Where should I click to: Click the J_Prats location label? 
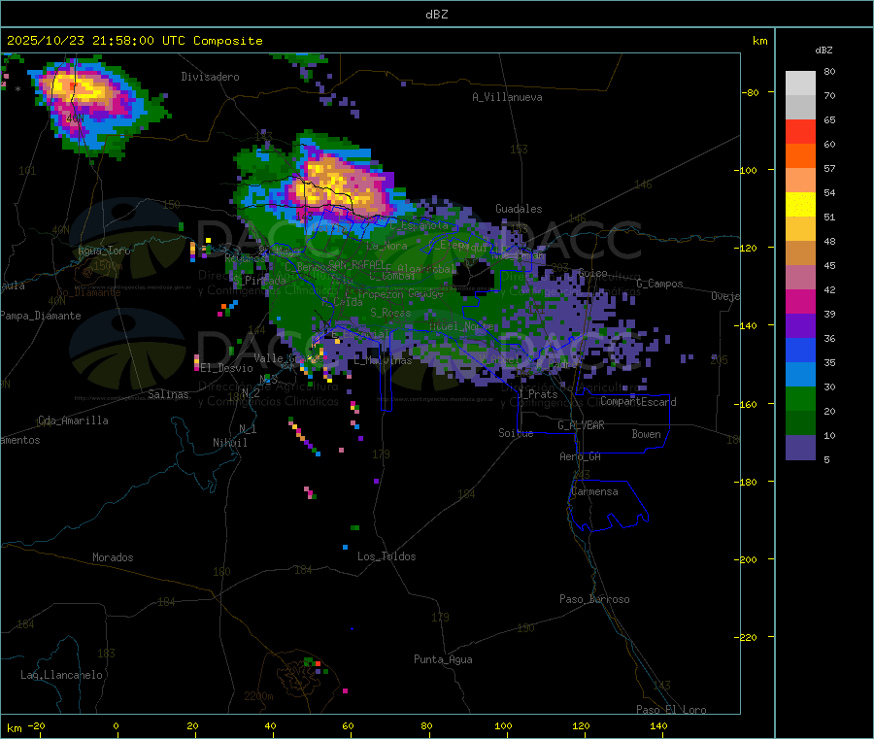pos(538,394)
